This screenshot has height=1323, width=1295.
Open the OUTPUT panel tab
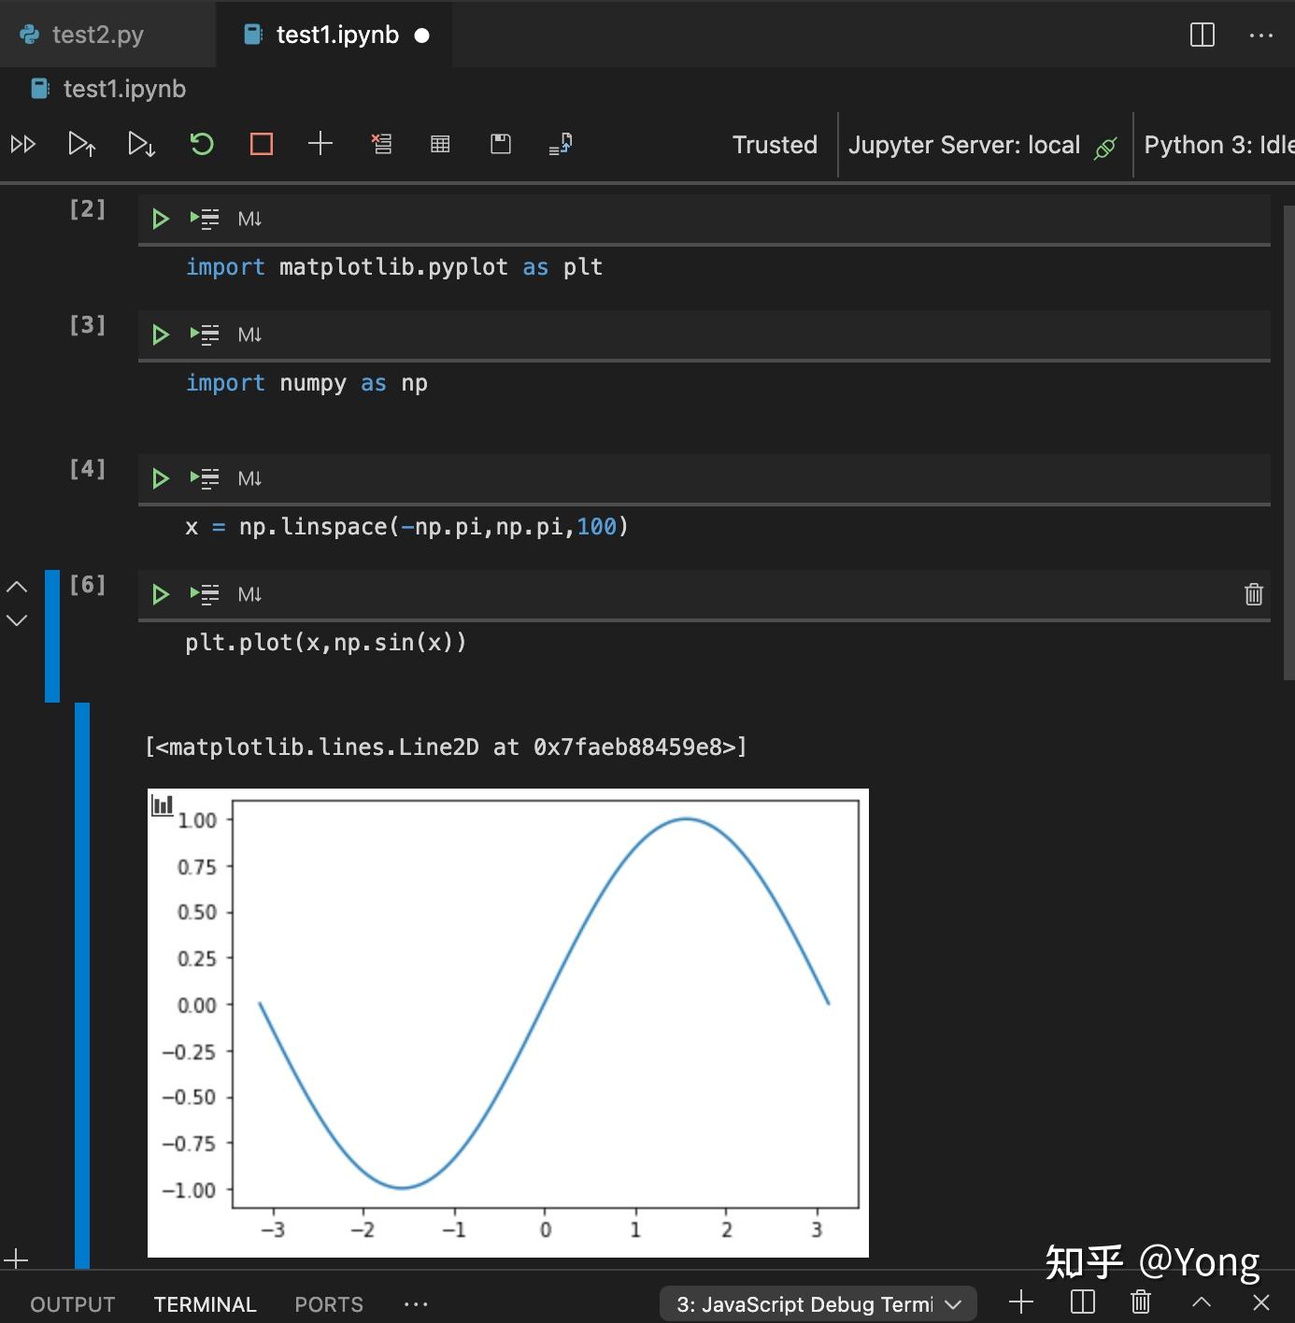pyautogui.click(x=73, y=1304)
